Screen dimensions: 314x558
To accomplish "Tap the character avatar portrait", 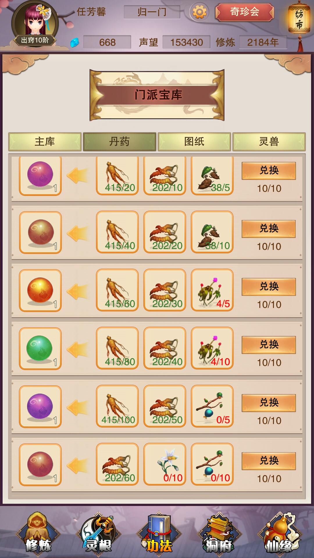I will point(35,24).
